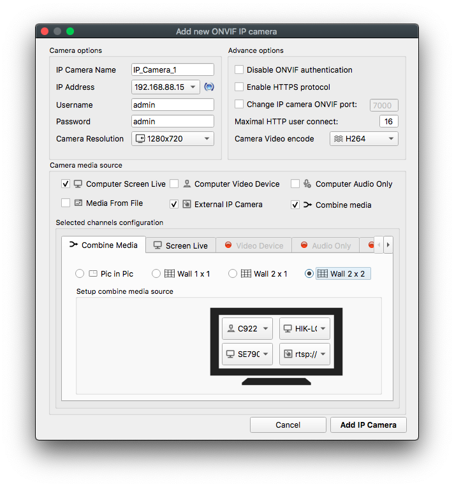Image resolution: width=454 pixels, height=487 pixels.
Task: Open the Camera Resolution 1280x720 dropdown
Action: pos(173,138)
